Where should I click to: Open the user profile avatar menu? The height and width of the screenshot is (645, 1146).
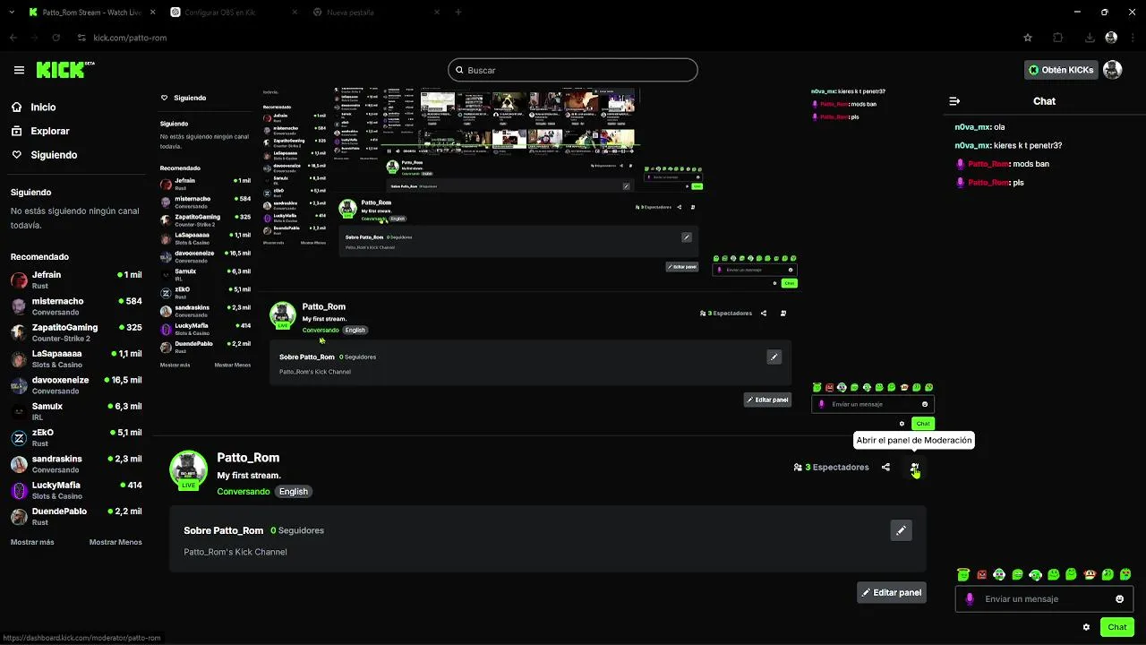click(1112, 70)
